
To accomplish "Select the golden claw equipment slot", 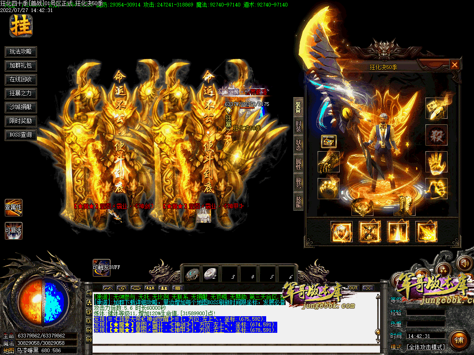I will pos(329,189).
